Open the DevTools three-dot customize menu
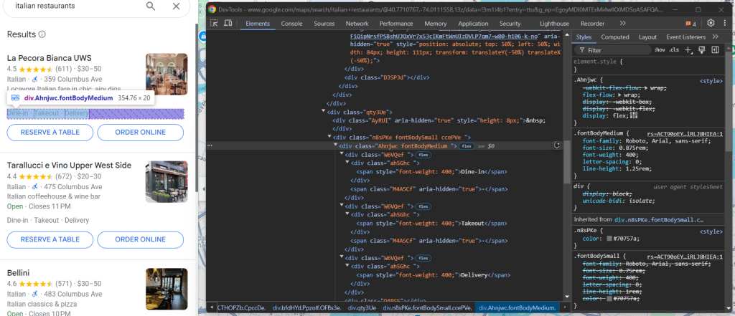735x316 pixels. 725,24
